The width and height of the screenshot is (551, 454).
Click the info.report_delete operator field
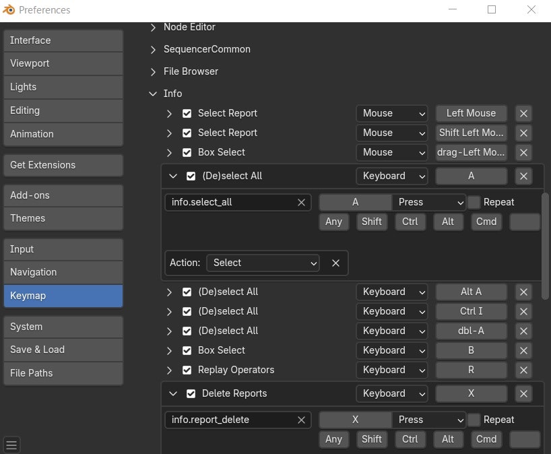[238, 420]
